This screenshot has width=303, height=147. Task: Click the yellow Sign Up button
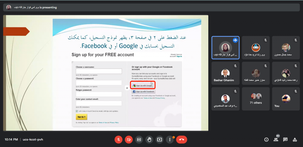tap(81, 117)
